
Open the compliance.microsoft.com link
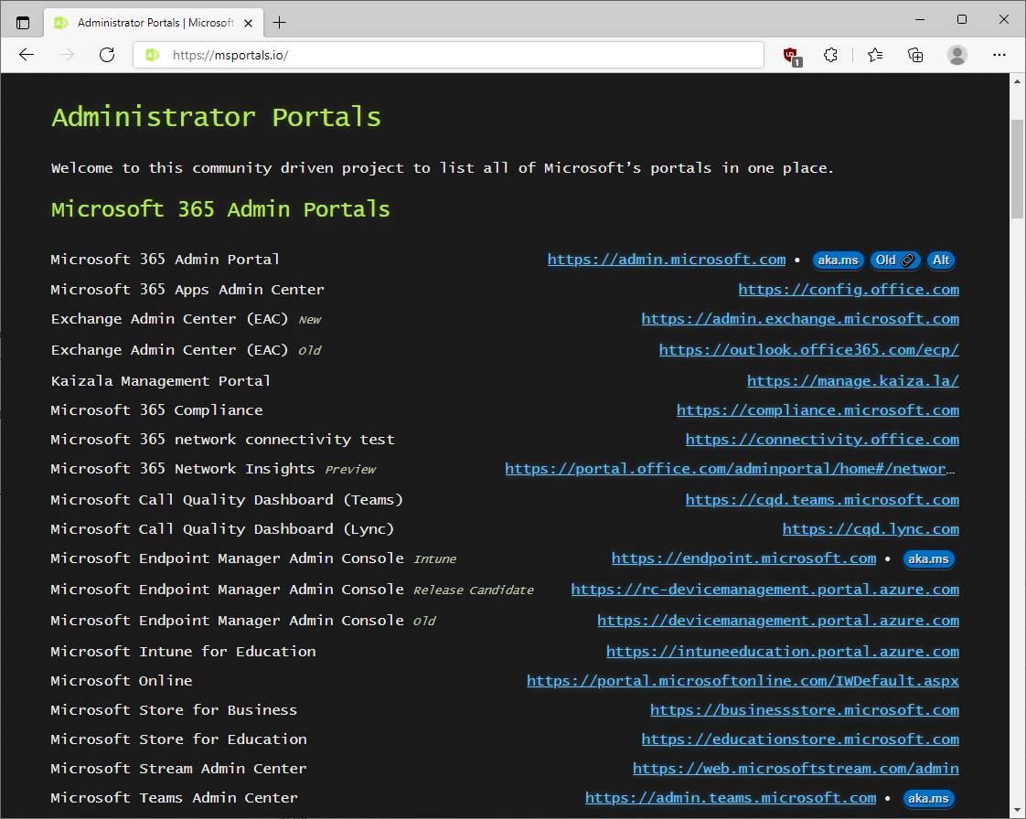click(818, 410)
